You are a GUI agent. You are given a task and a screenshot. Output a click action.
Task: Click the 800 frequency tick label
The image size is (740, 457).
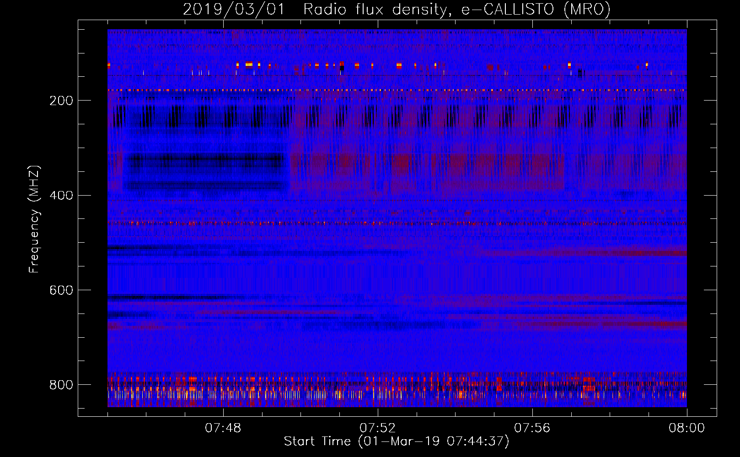click(61, 385)
